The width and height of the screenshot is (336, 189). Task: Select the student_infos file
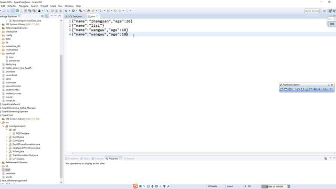click(x=13, y=90)
